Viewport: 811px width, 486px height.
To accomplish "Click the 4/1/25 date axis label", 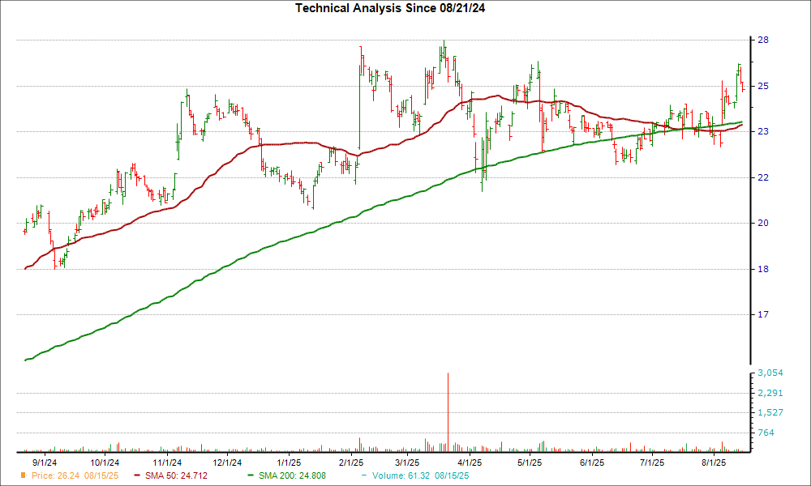I will click(470, 463).
